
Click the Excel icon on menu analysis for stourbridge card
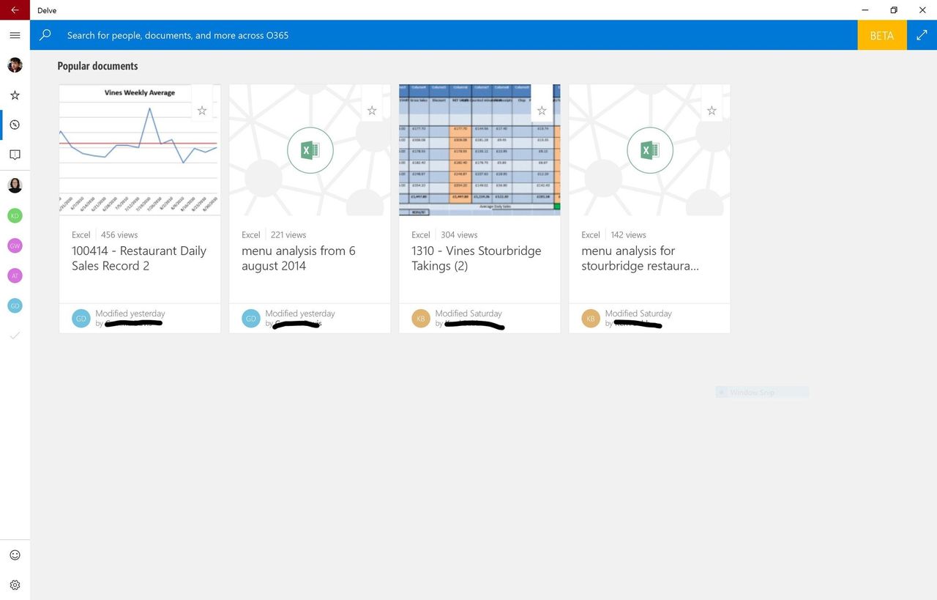[x=650, y=150]
